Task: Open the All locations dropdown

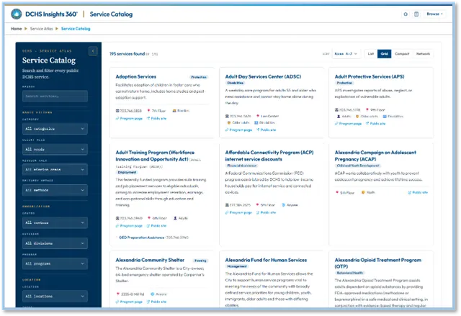Action: (55, 296)
